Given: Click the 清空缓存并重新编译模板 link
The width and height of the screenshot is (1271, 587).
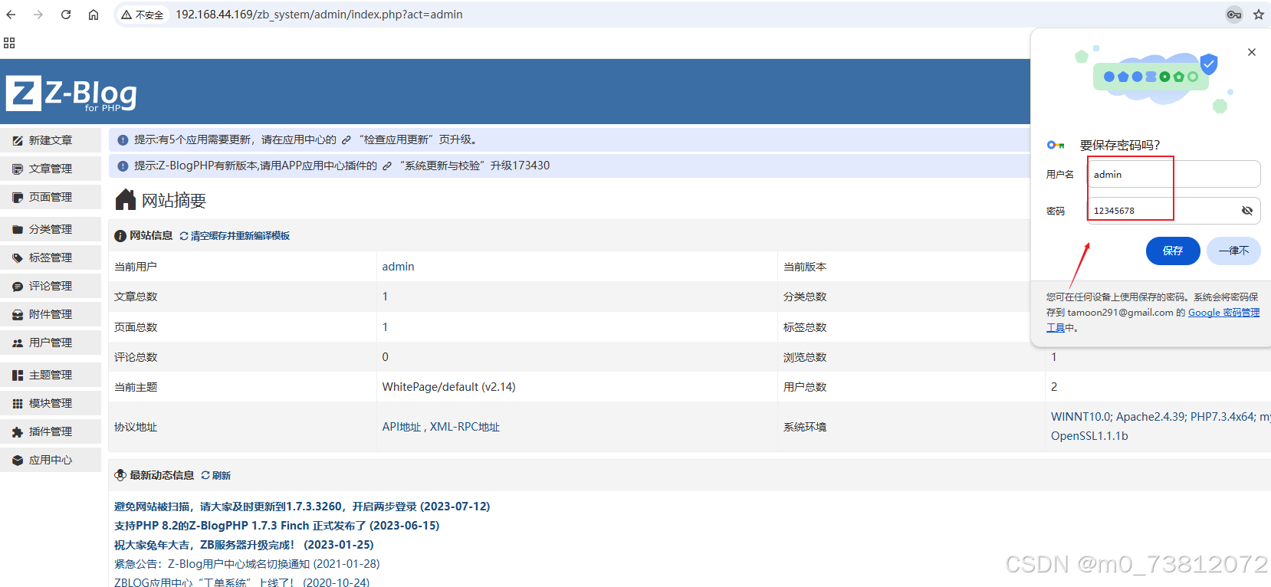Looking at the screenshot, I should tap(235, 236).
